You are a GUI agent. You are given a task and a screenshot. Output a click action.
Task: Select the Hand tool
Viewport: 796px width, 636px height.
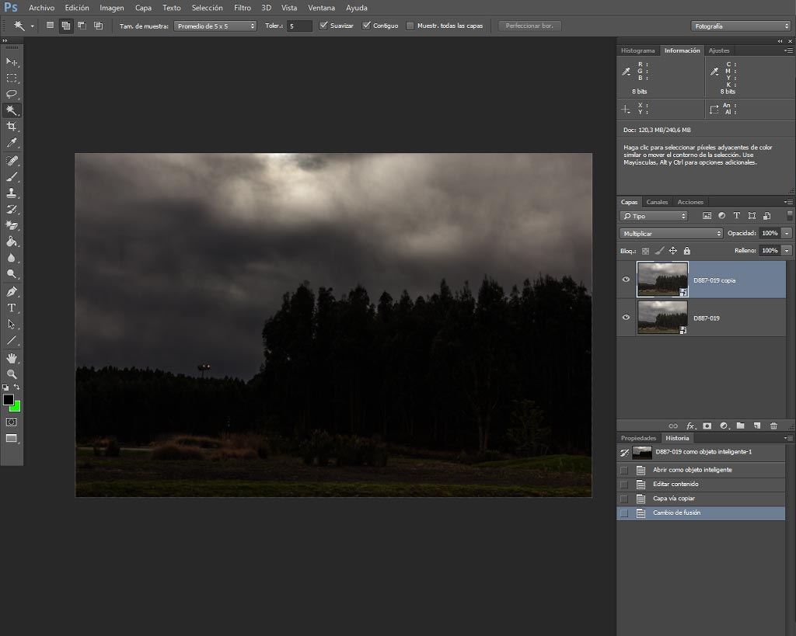[x=12, y=358]
